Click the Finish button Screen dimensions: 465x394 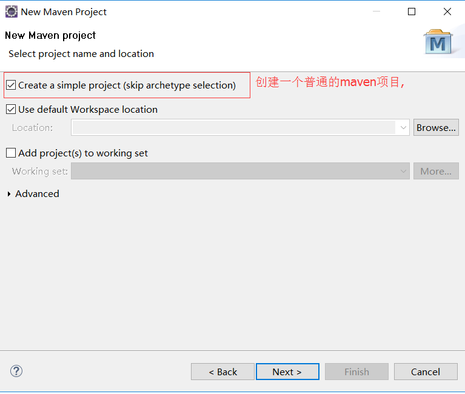[x=356, y=372]
